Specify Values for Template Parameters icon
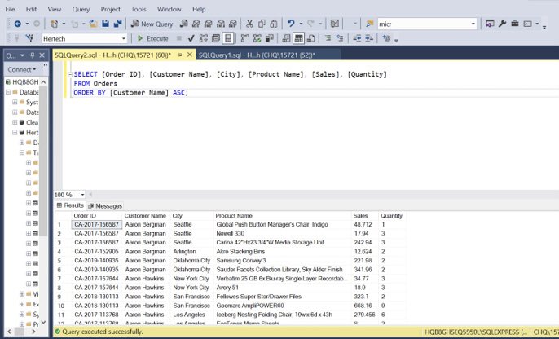This screenshot has height=339, width=559. point(386,38)
